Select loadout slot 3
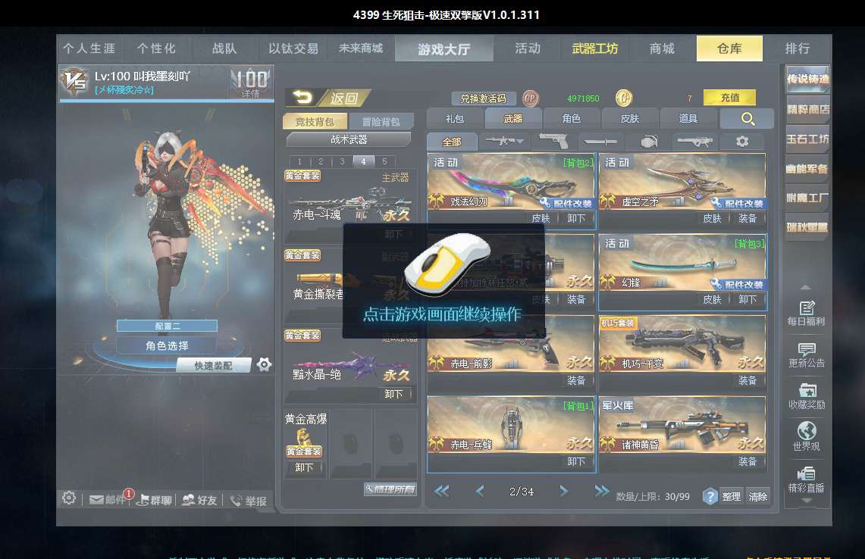The width and height of the screenshot is (865, 559). [342, 161]
